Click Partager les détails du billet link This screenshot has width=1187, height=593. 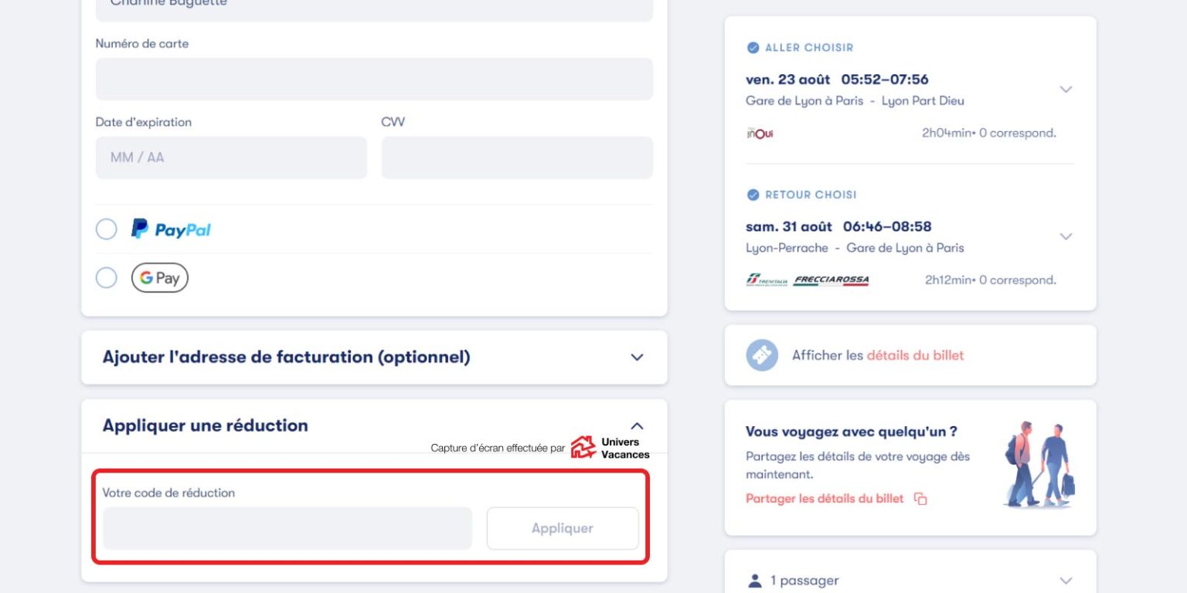point(824,499)
